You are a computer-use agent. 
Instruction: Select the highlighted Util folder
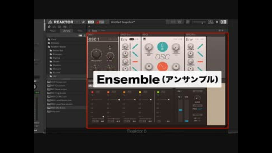click(x=66, y=76)
